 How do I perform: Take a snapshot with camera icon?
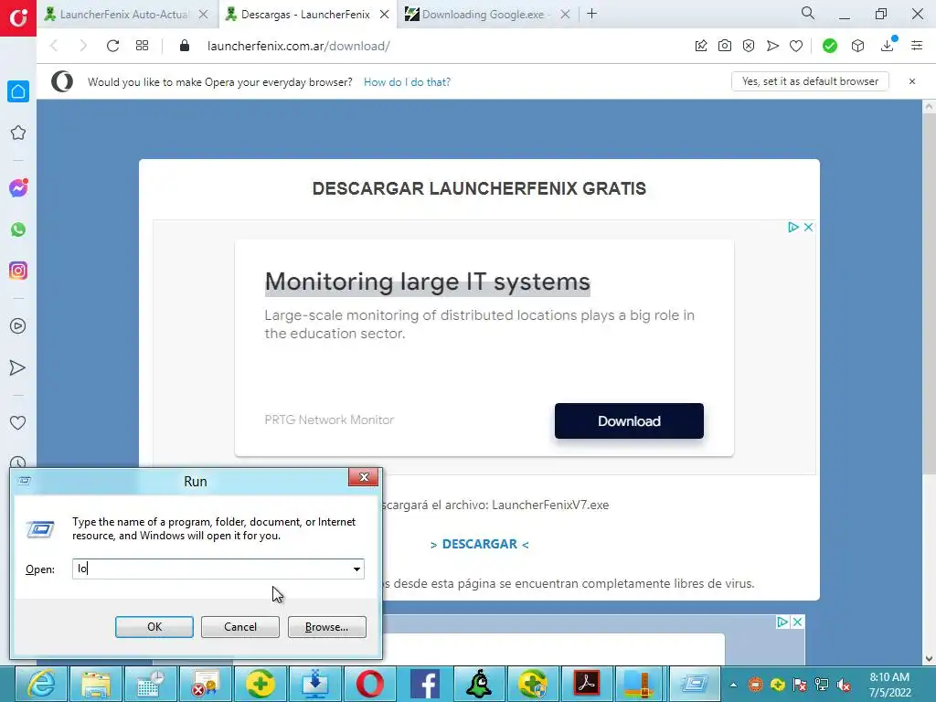click(x=725, y=46)
